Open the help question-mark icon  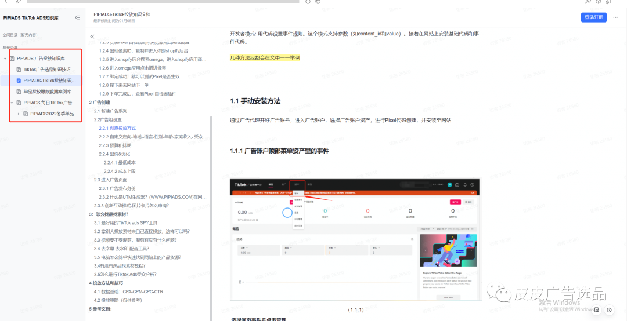(x=609, y=309)
